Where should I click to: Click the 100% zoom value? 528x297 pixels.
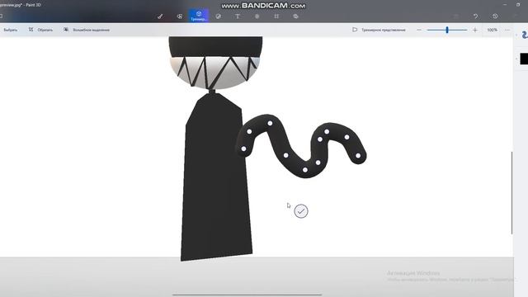[492, 30]
